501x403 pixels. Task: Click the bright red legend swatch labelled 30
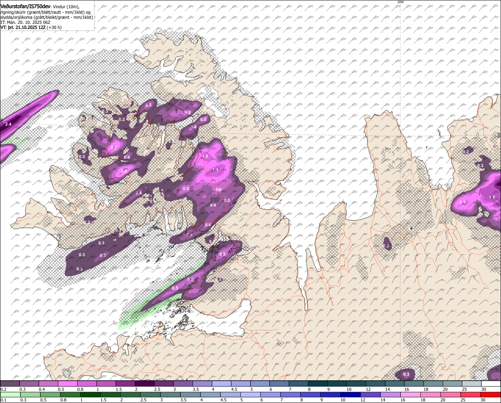(491, 394)
